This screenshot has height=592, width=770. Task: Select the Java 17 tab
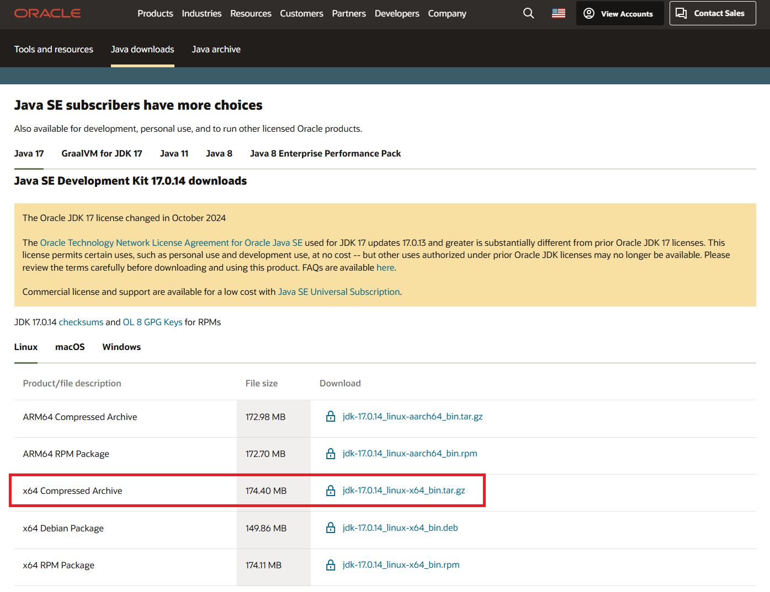click(29, 153)
